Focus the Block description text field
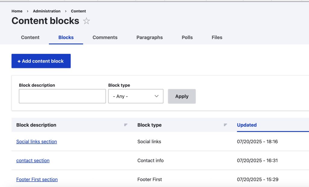The width and height of the screenshot is (309, 187). tap(62, 96)
